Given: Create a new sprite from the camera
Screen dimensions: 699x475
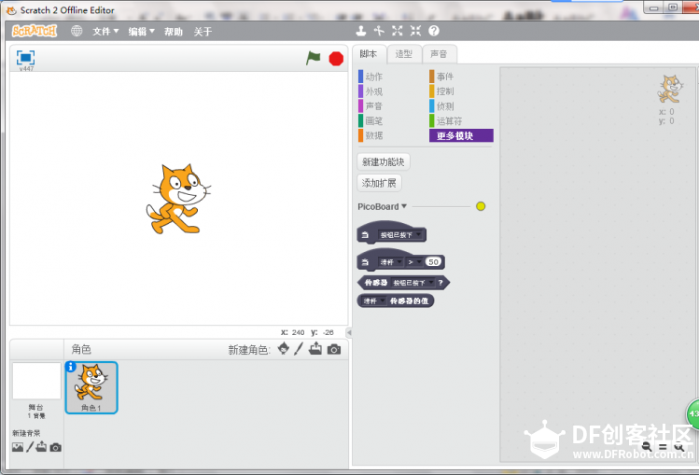Looking at the screenshot, I should pos(334,349).
